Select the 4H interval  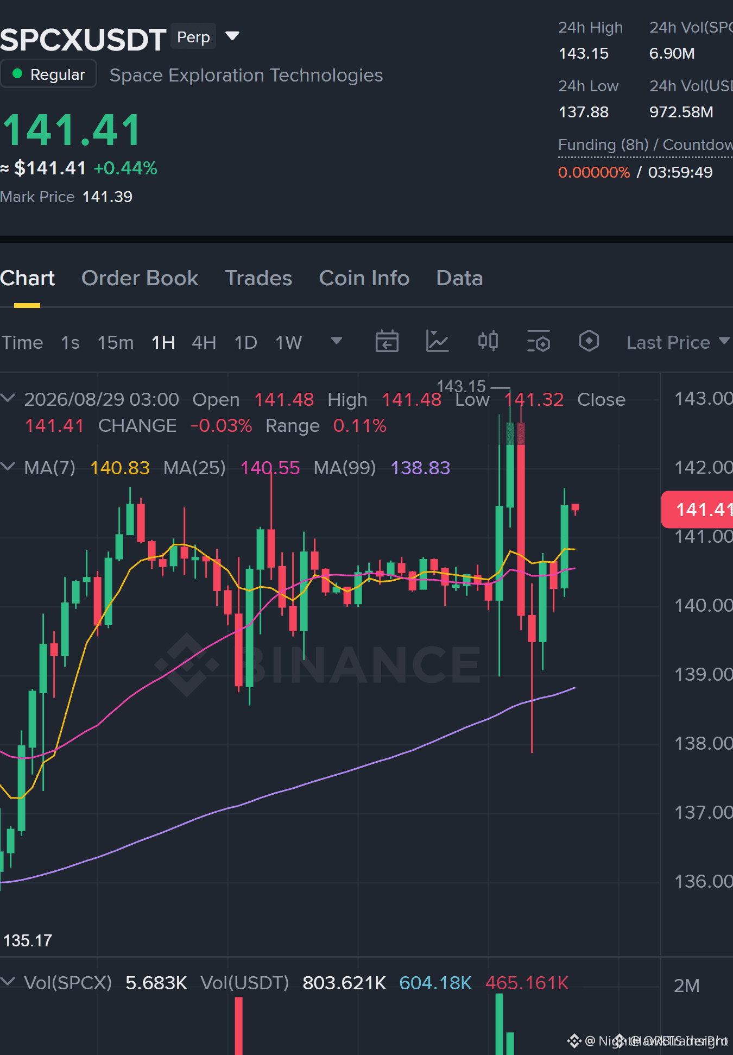point(204,342)
